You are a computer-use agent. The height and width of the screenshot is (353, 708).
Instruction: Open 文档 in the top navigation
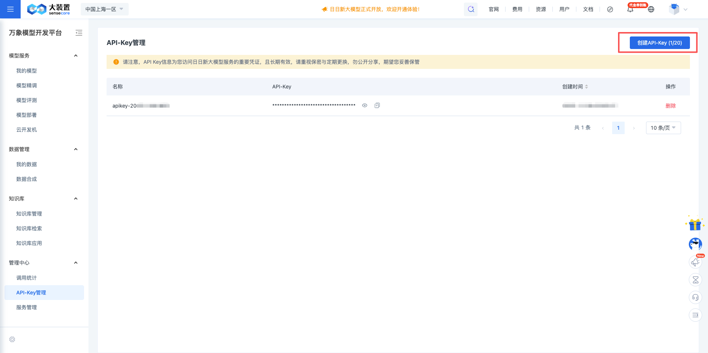[x=588, y=9]
